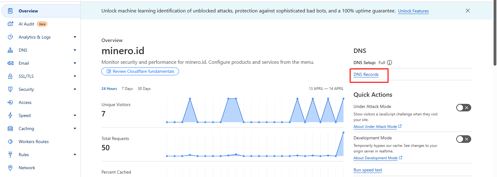This screenshot has width=497, height=177.
Task: Select the 30 Days time range
Action: (x=144, y=89)
